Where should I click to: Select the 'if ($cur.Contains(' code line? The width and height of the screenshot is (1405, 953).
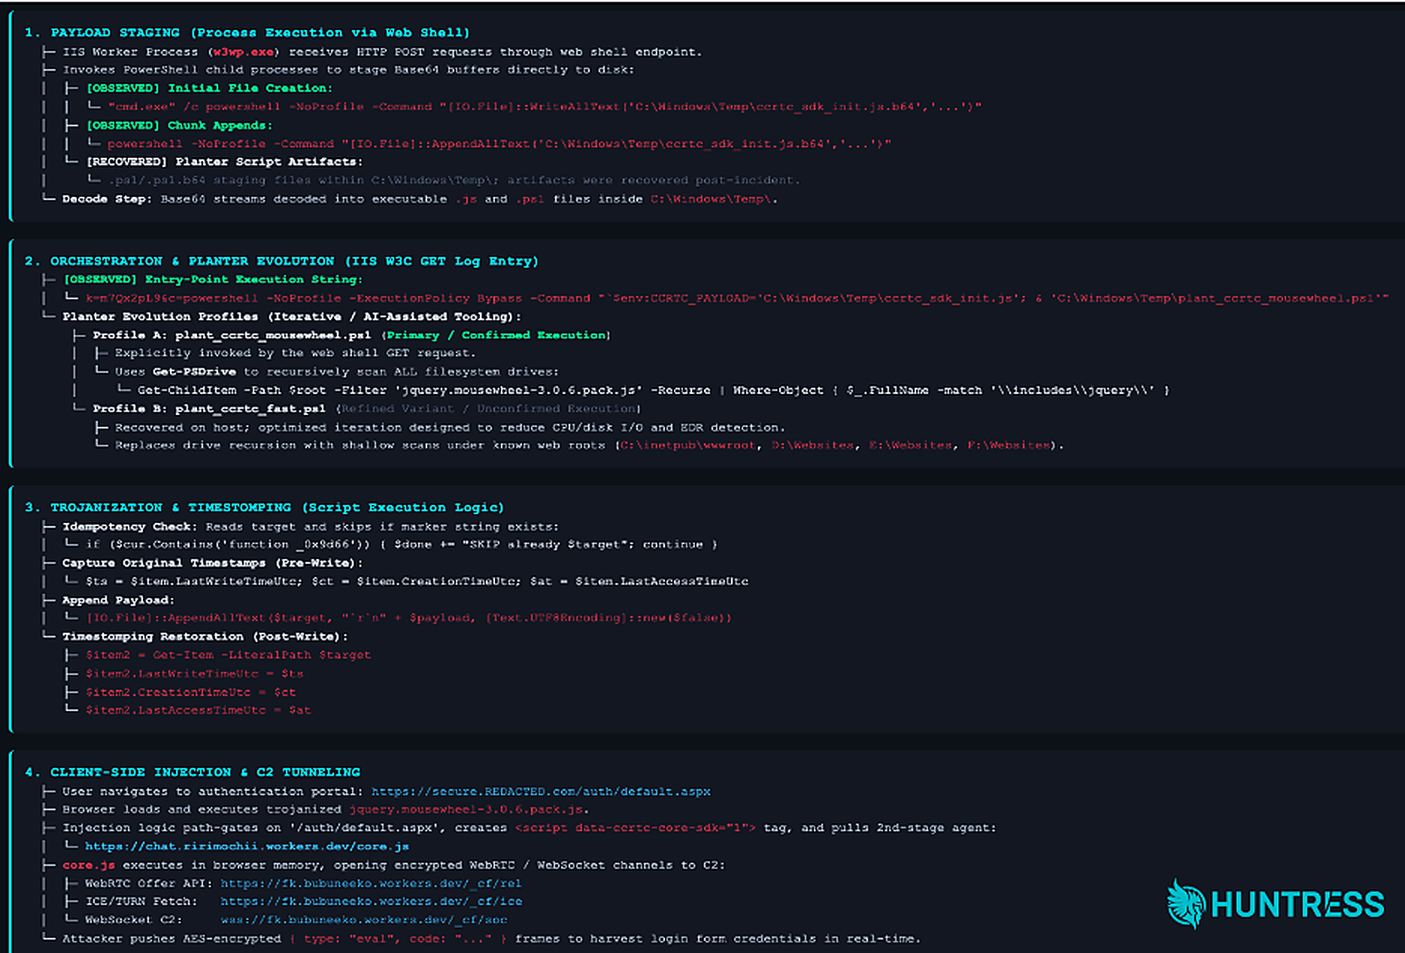pos(402,545)
